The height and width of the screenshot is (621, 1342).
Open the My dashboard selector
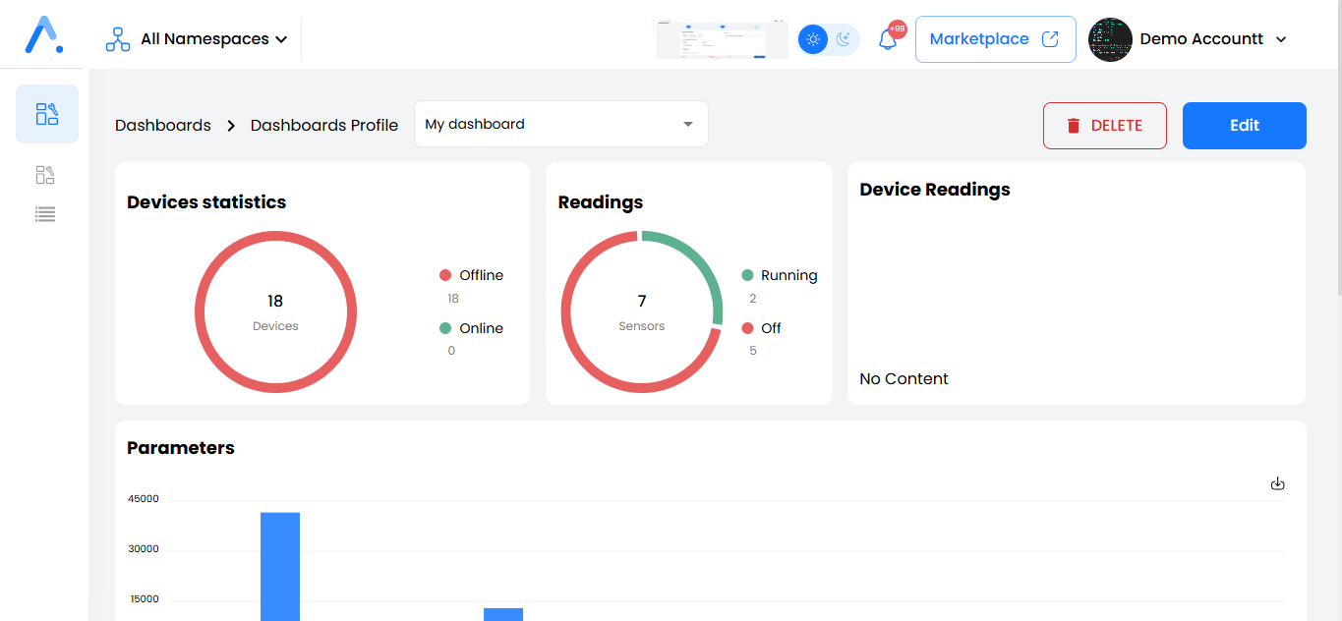(x=560, y=123)
